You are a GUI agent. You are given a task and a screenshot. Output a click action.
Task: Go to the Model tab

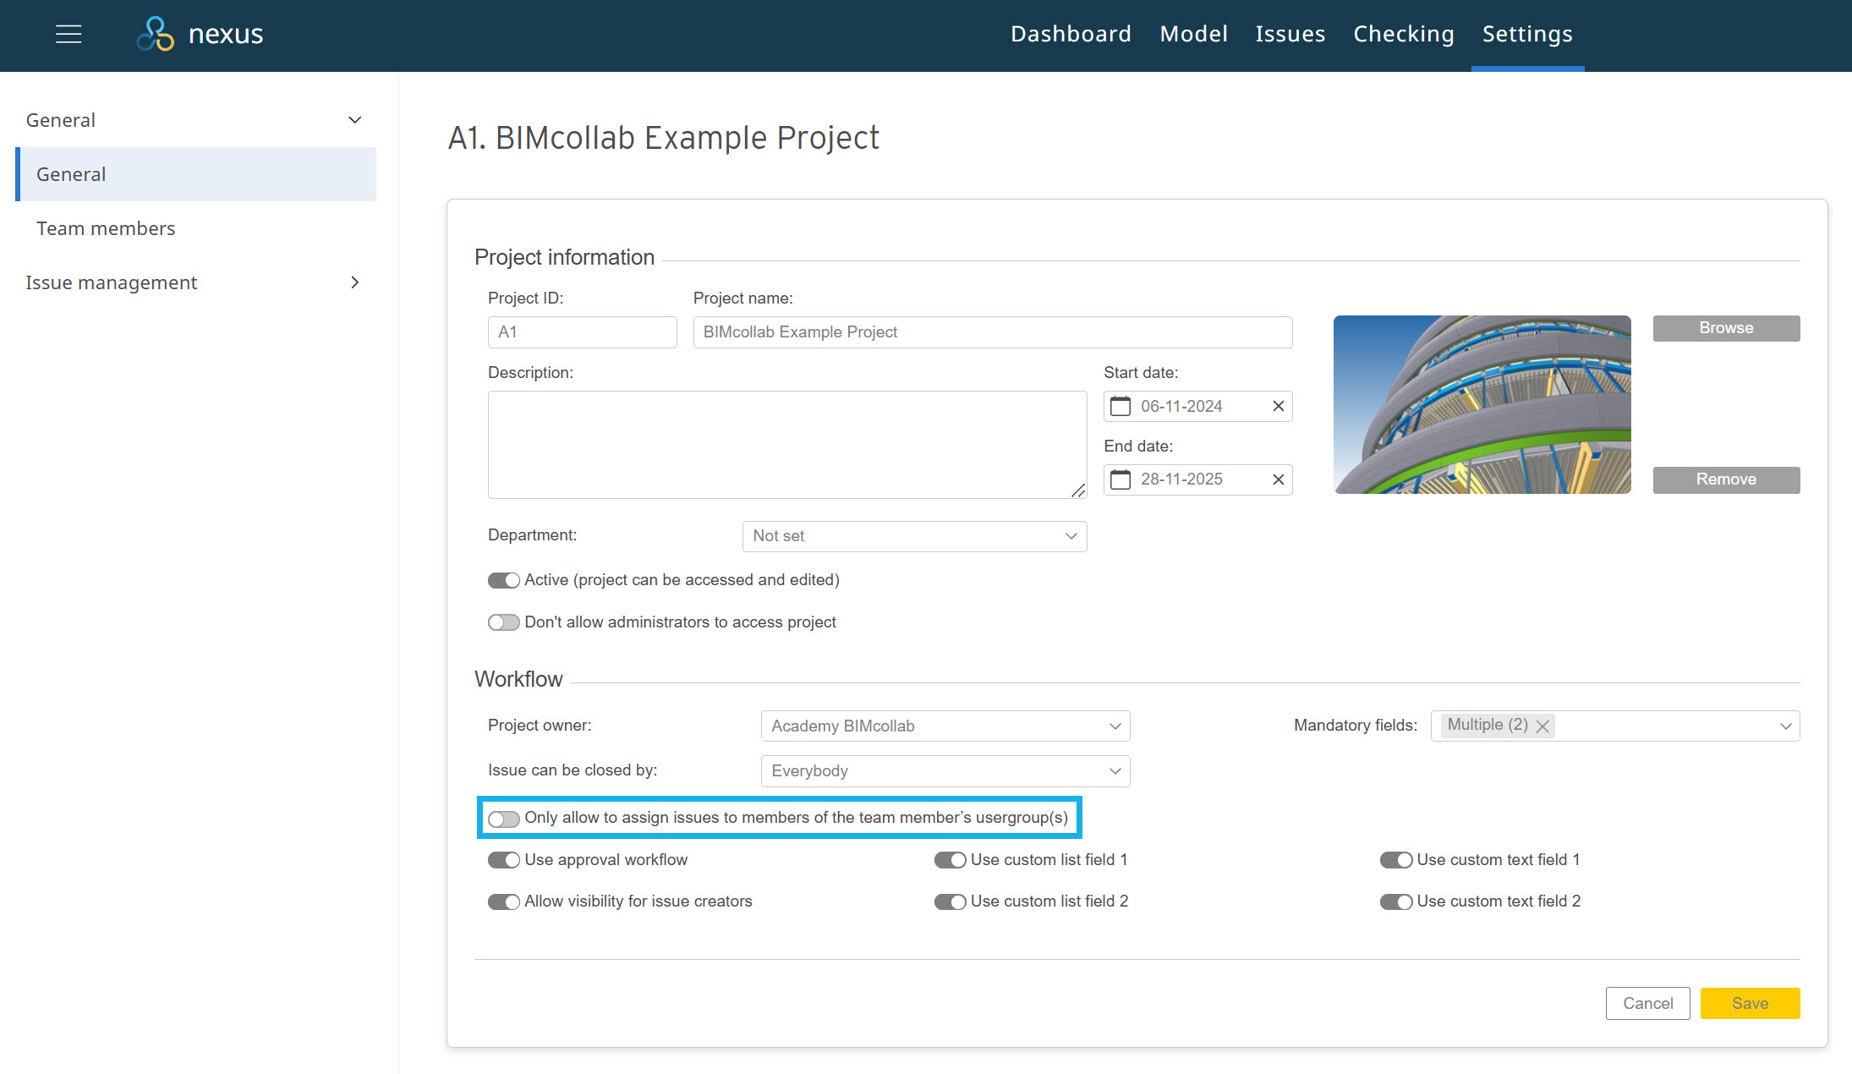(1193, 34)
